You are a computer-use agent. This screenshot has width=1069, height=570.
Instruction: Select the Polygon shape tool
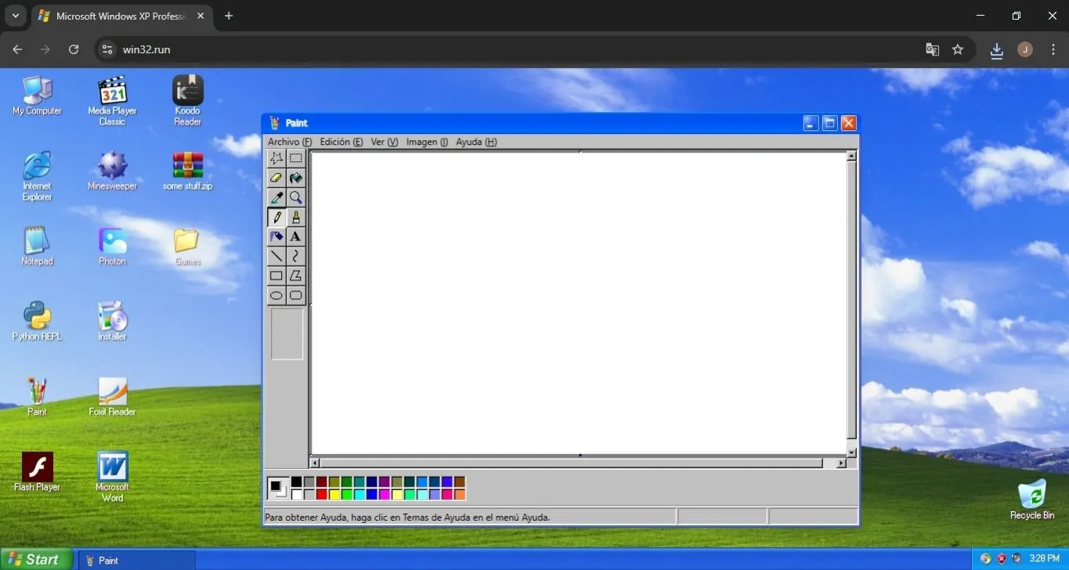click(295, 276)
